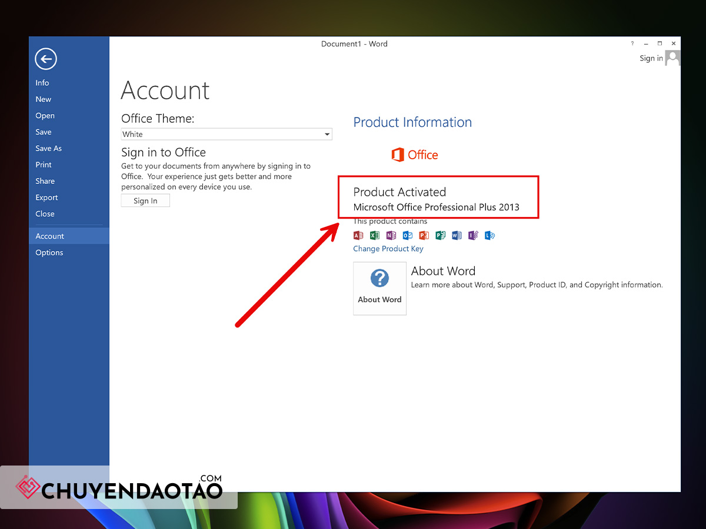Click the user avatar picture icon

(x=673, y=58)
